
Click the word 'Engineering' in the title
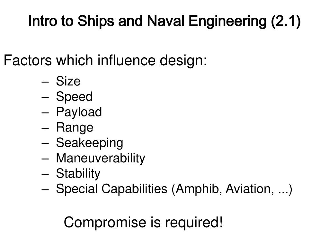(x=228, y=21)
